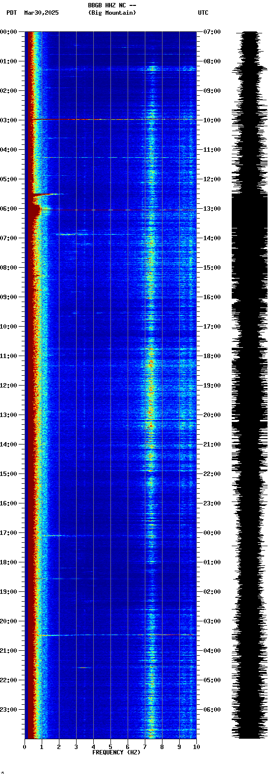This screenshot has width=271, height=778.
Task: Click the PDT axis label '12:00'
Action: click(x=8, y=386)
